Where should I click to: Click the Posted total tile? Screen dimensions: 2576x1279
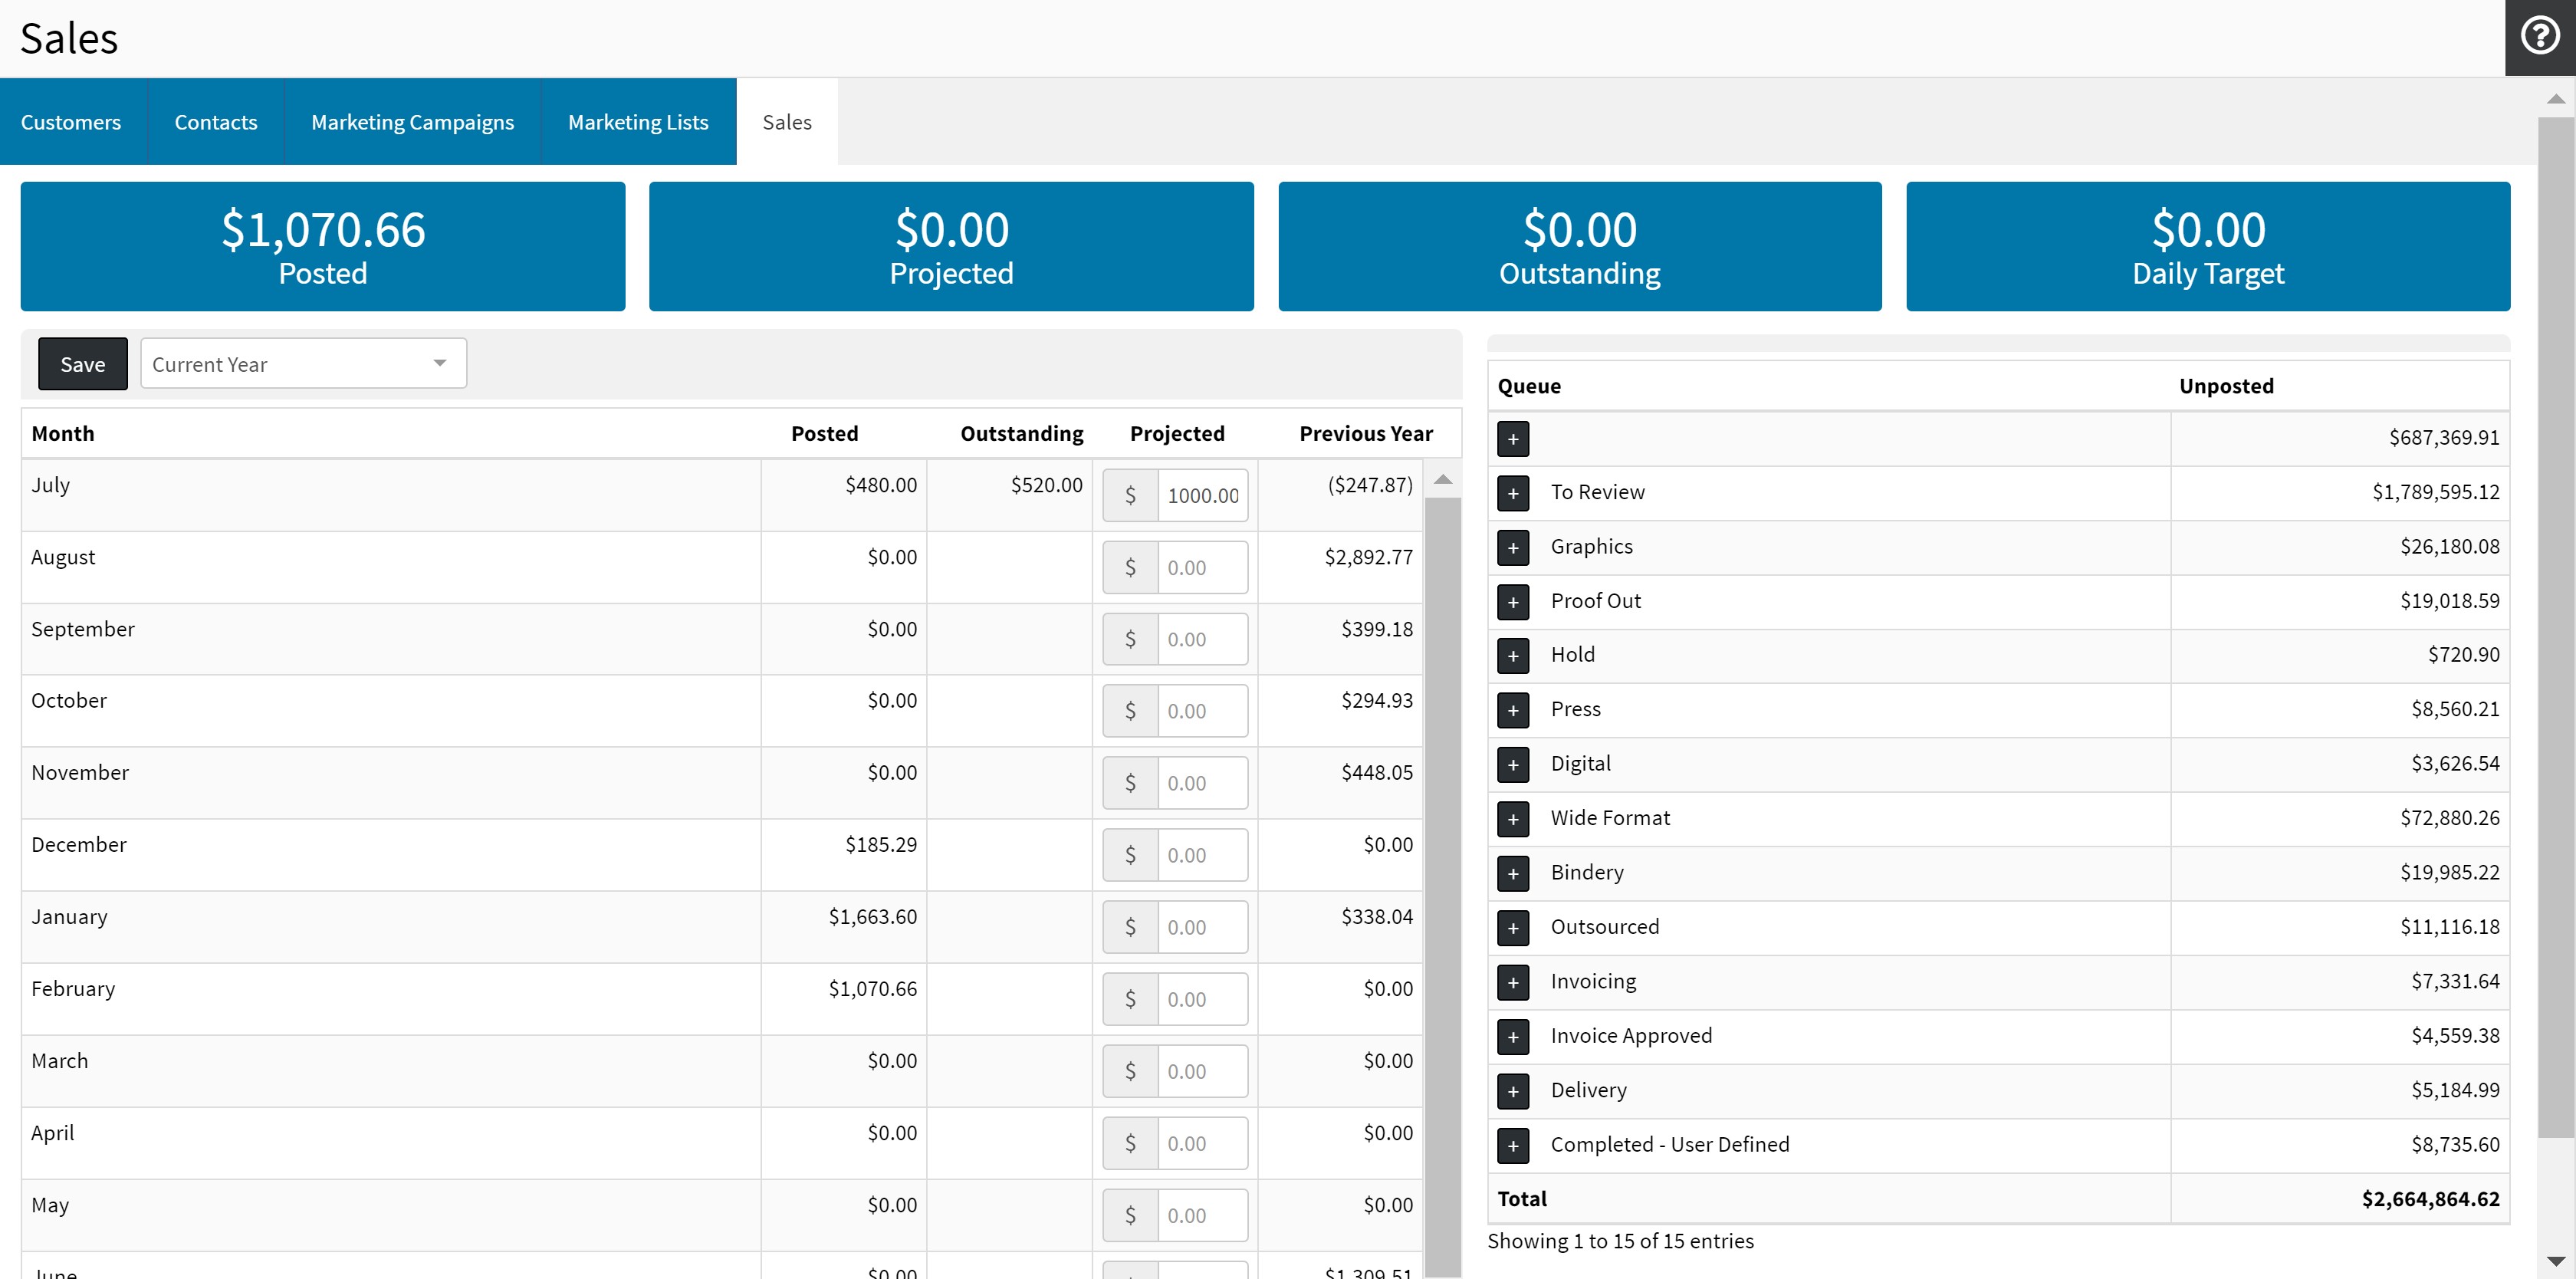323,246
